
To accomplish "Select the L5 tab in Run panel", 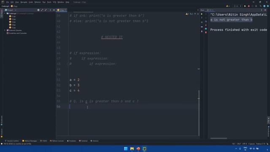I will (x=210, y=10).
